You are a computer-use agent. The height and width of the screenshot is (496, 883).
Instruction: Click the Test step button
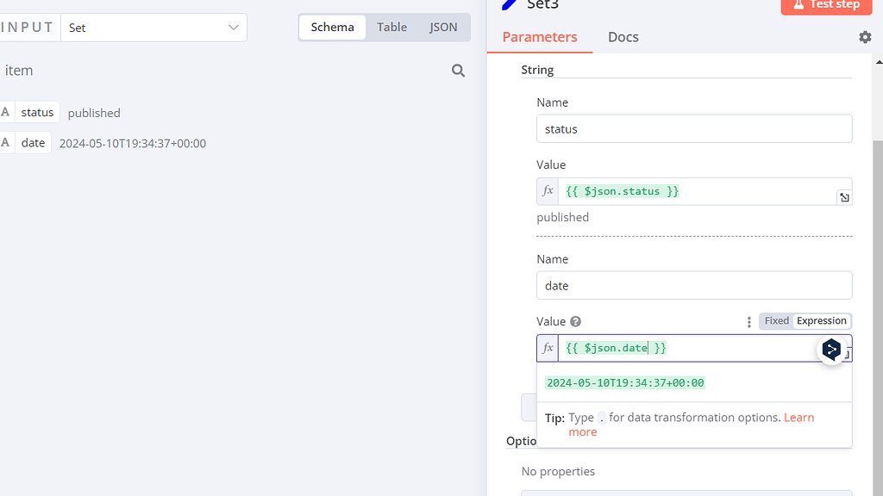826,6
